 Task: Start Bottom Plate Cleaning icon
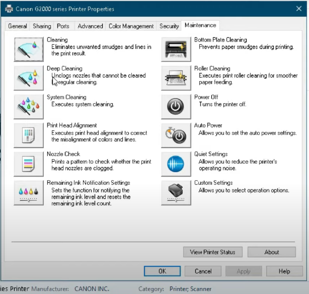coord(176,49)
